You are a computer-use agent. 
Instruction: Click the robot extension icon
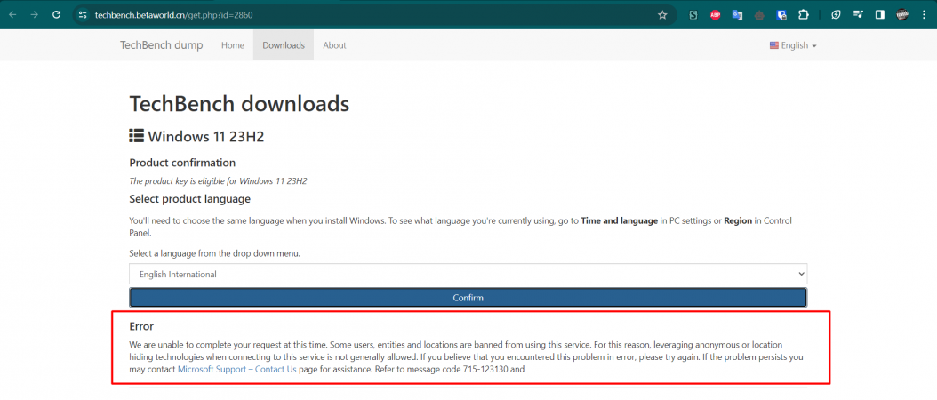pyautogui.click(x=759, y=15)
